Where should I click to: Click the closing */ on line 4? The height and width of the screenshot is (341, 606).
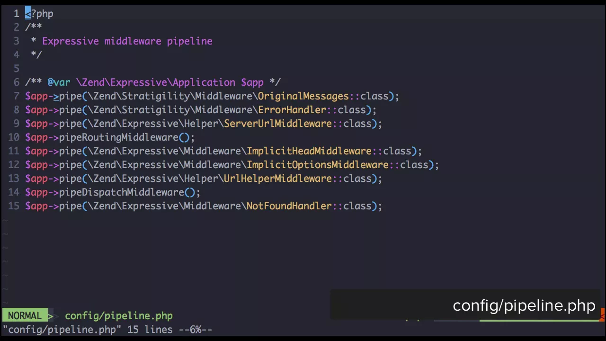(36, 55)
